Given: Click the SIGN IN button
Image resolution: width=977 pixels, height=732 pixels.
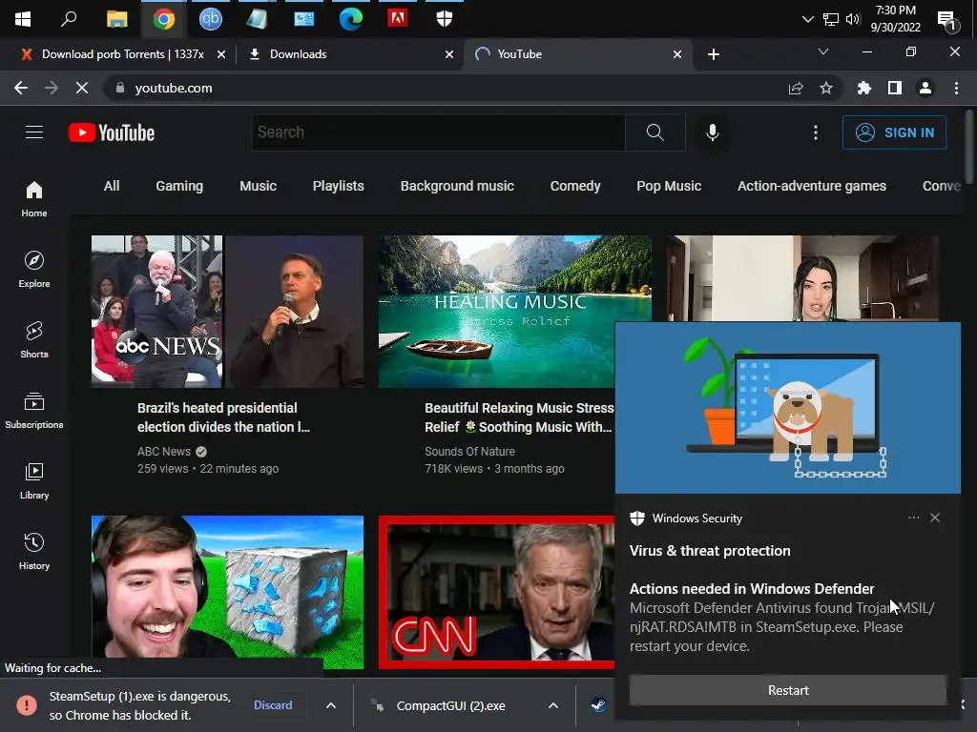Looking at the screenshot, I should click(x=894, y=132).
